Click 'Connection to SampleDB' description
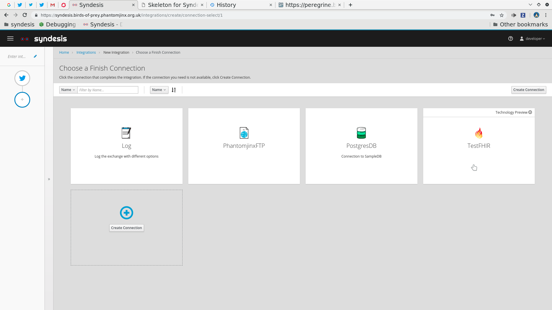 [361, 156]
